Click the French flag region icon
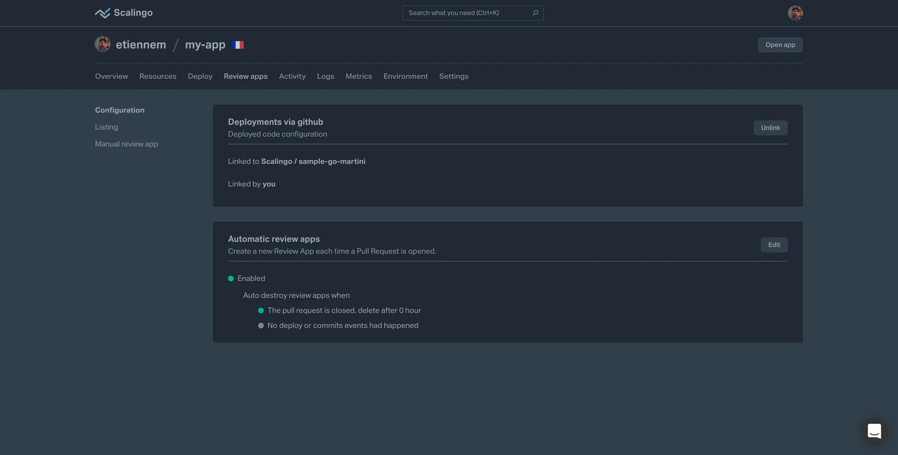 (x=238, y=45)
